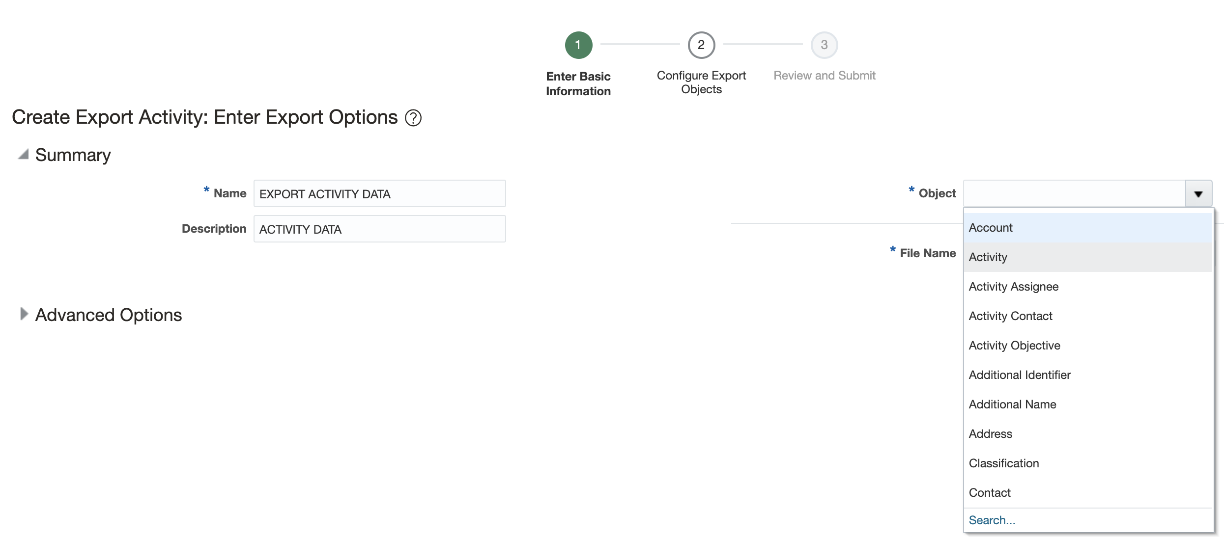Click the Name input field
1224x538 pixels.
click(379, 194)
